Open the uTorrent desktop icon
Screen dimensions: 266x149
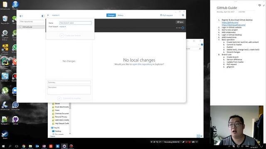point(5,91)
